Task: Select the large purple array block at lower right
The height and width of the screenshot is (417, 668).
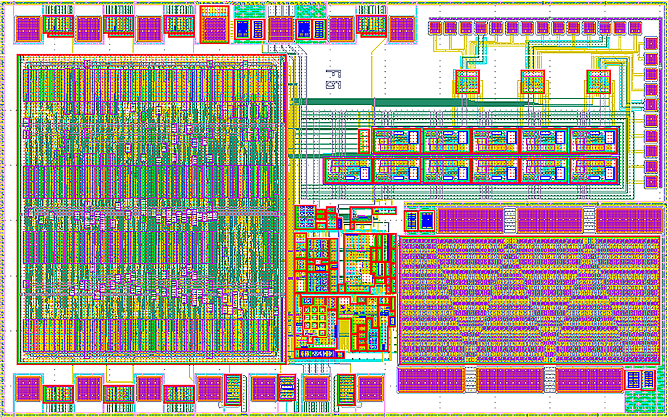Action: tap(529, 300)
